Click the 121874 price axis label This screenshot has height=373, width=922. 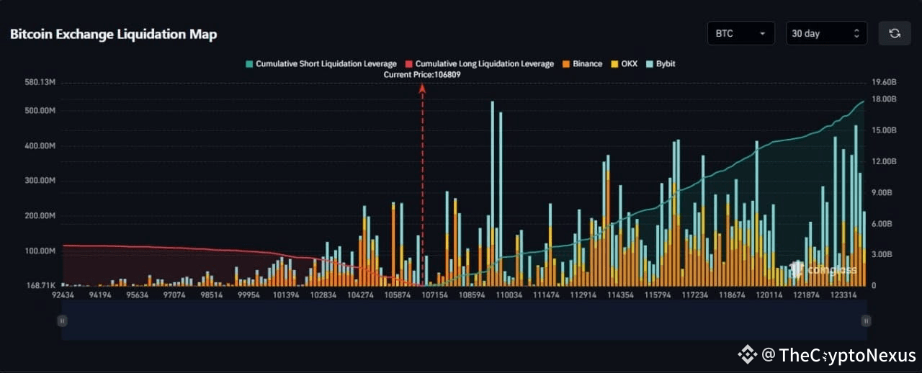pos(806,295)
